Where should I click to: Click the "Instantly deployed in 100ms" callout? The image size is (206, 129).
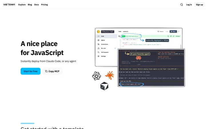coord(157,40)
